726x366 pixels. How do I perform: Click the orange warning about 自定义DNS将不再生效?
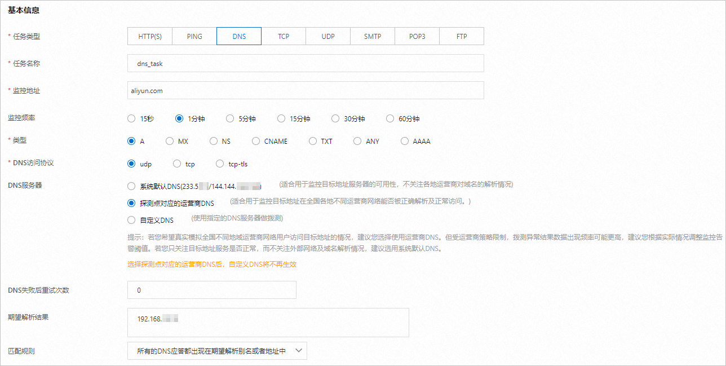click(212, 264)
